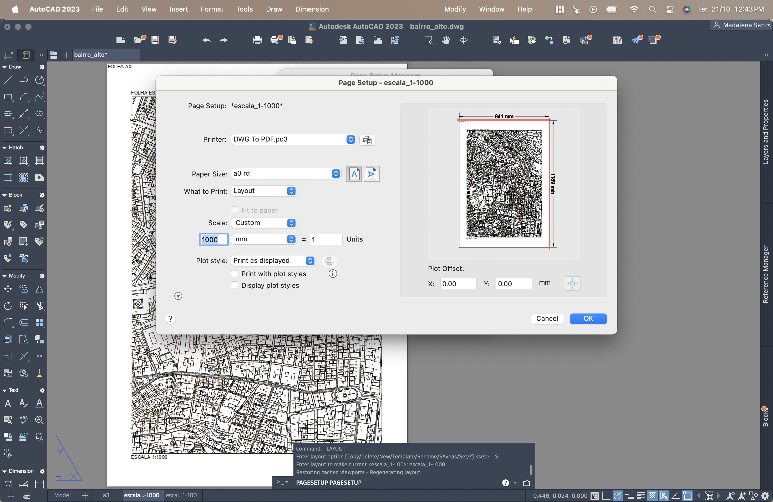The height and width of the screenshot is (502, 773).
Task: Expand more options disclosure arrow in dialog
Action: click(178, 296)
